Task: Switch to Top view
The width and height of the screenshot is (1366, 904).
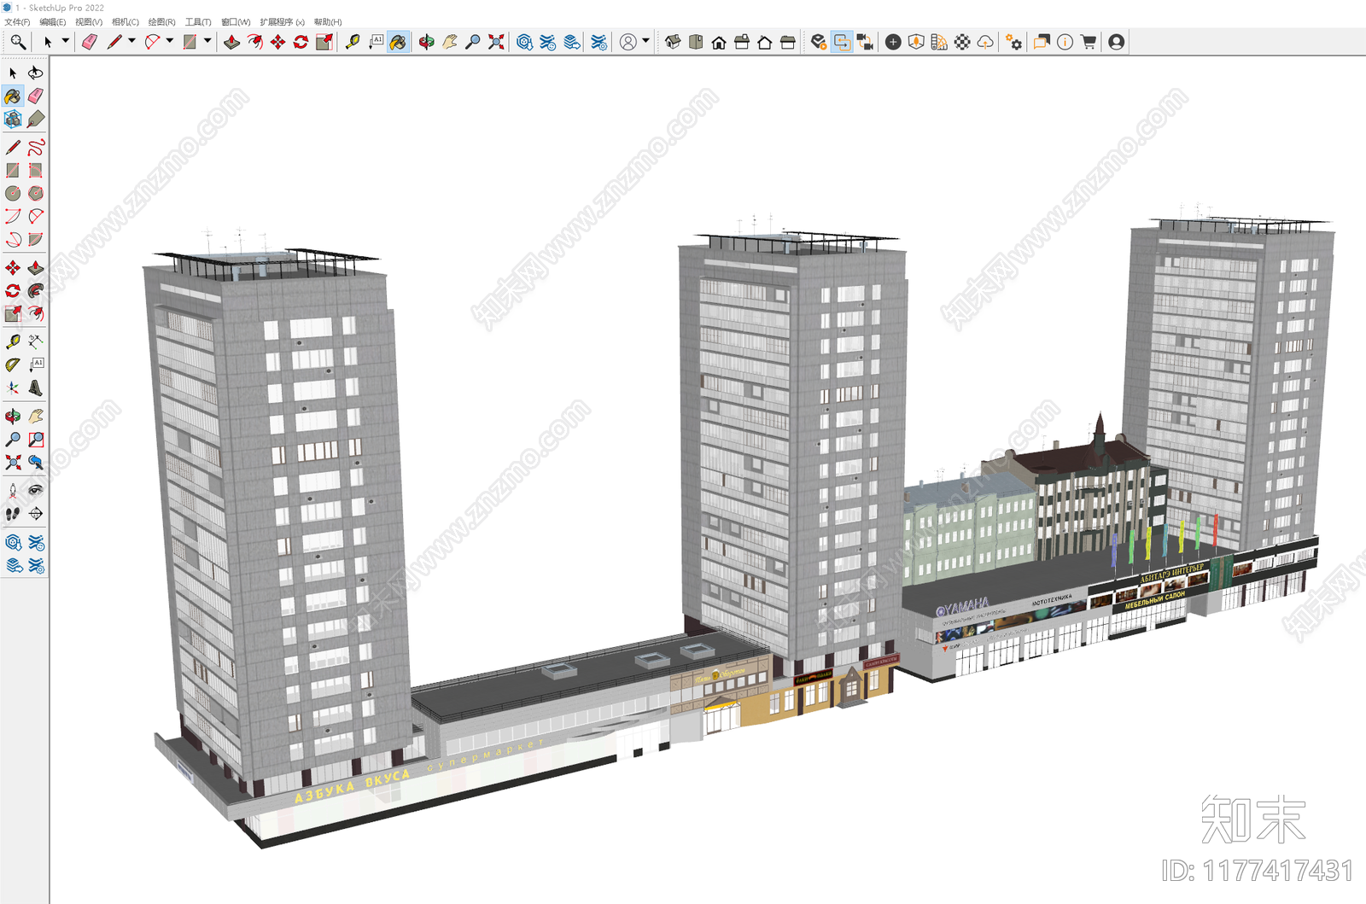Action: tap(696, 42)
